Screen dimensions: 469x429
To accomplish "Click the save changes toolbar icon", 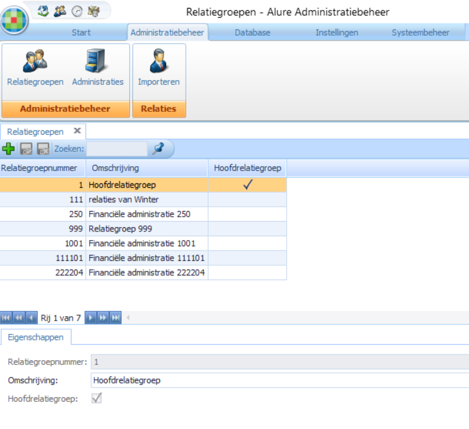I will coord(26,148).
